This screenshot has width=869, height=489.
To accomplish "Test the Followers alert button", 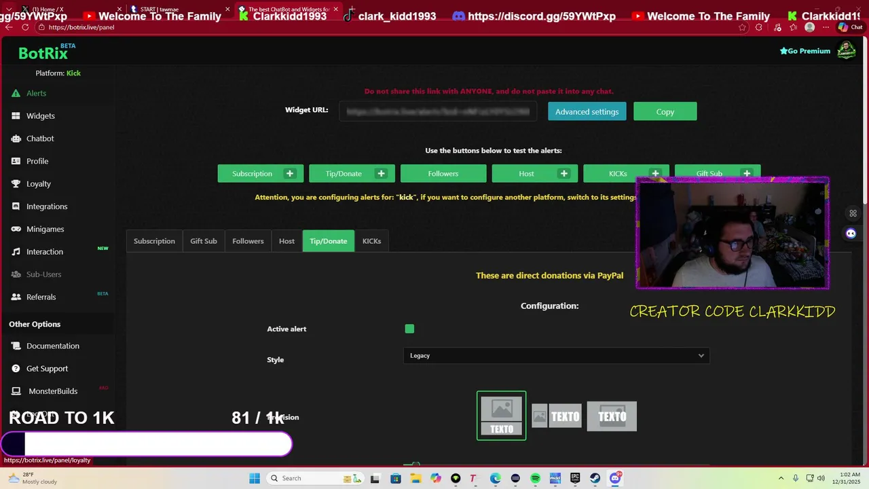I will [443, 173].
